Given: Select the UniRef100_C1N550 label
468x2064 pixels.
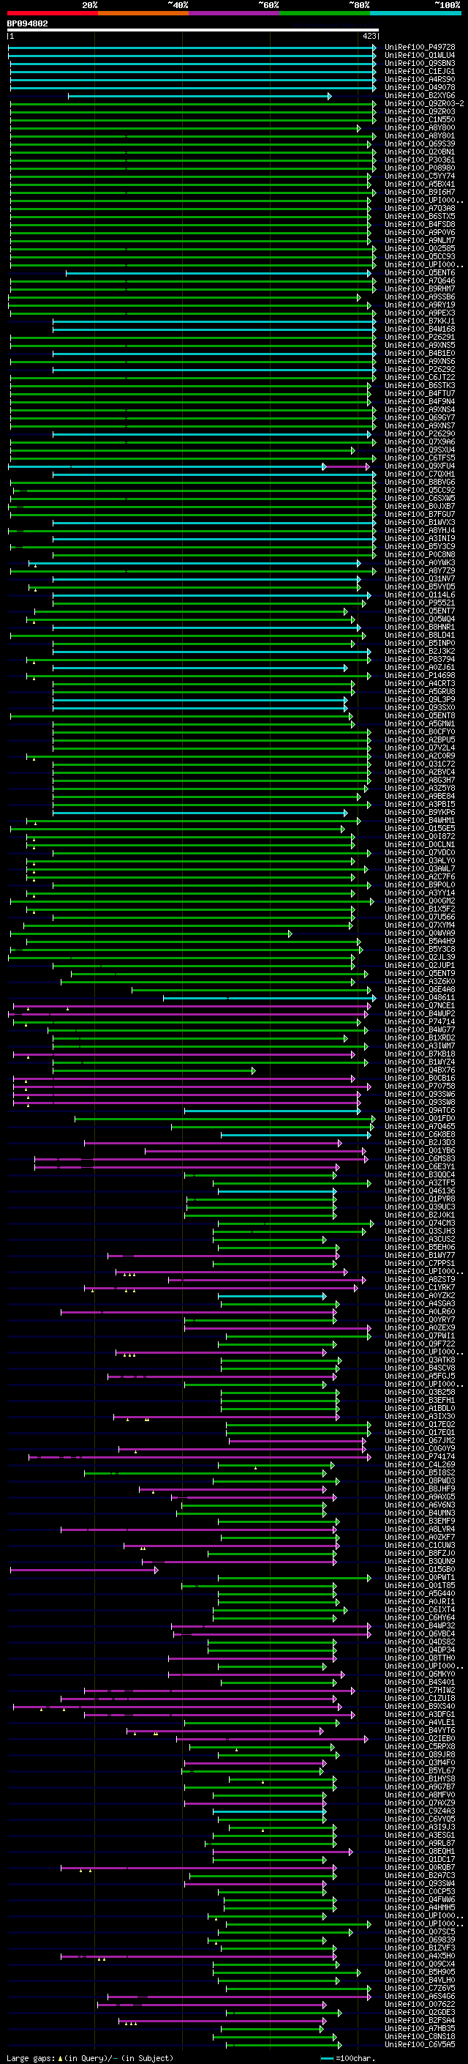Looking at the screenshot, I should click(420, 119).
